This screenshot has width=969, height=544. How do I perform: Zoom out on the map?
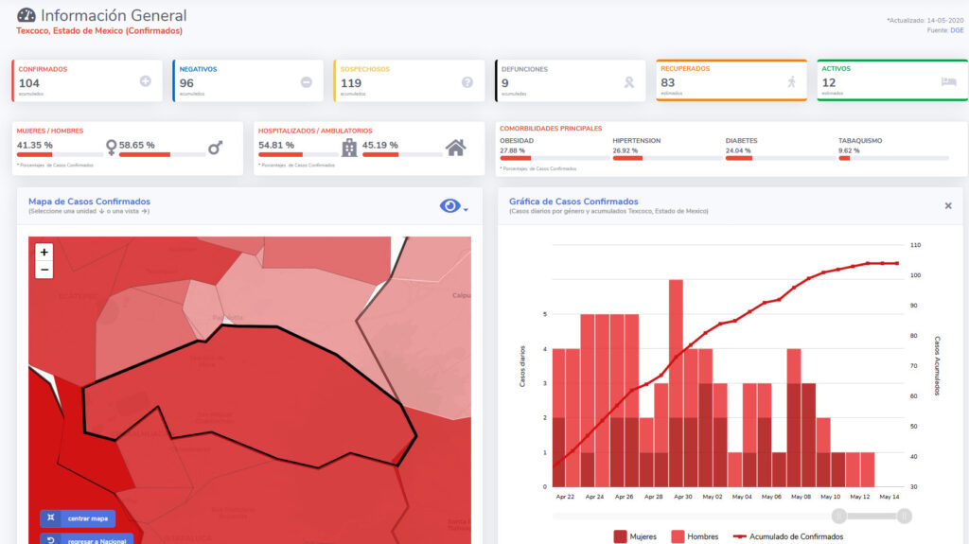tap(44, 270)
